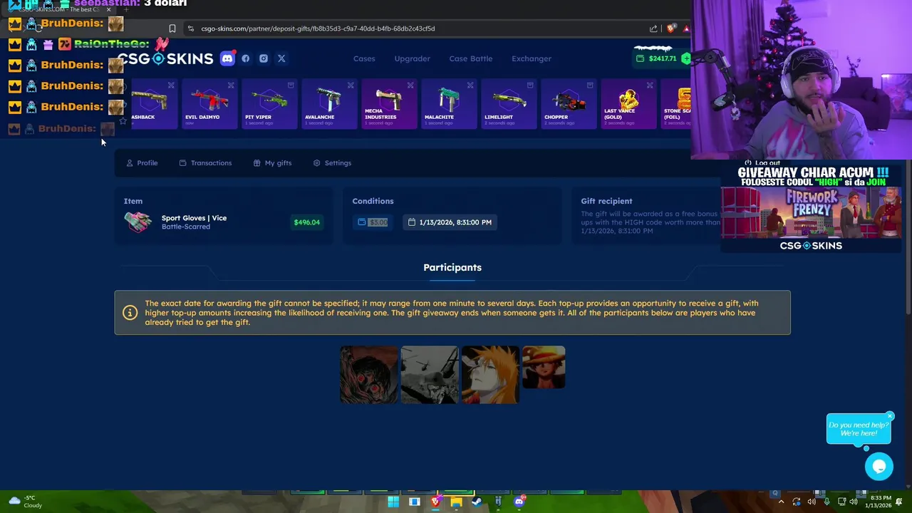Open the first participant avatar with red eyes
912x513 pixels.
(369, 375)
